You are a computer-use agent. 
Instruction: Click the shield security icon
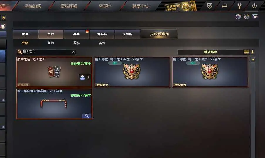(210, 6)
